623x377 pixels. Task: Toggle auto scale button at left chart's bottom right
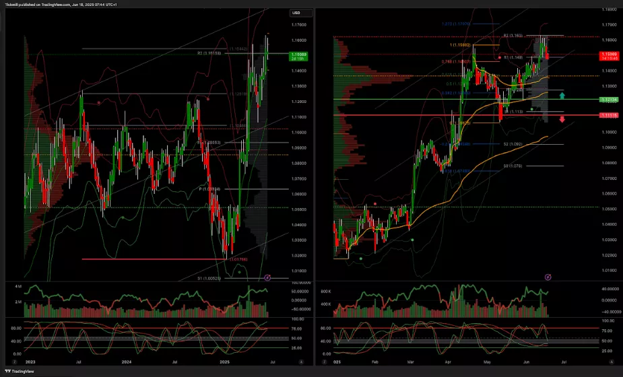300,362
